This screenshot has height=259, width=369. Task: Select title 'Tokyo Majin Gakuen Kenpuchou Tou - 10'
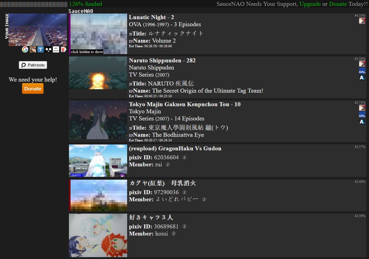click(x=185, y=104)
